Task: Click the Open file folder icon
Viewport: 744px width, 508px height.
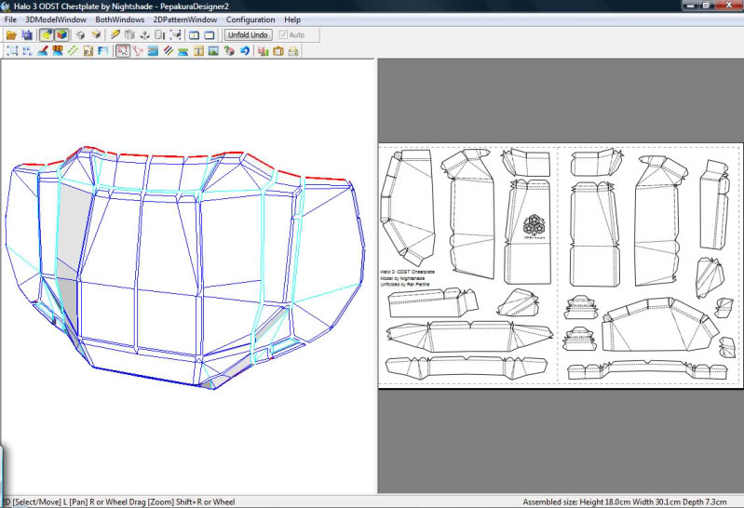Action: point(11,34)
